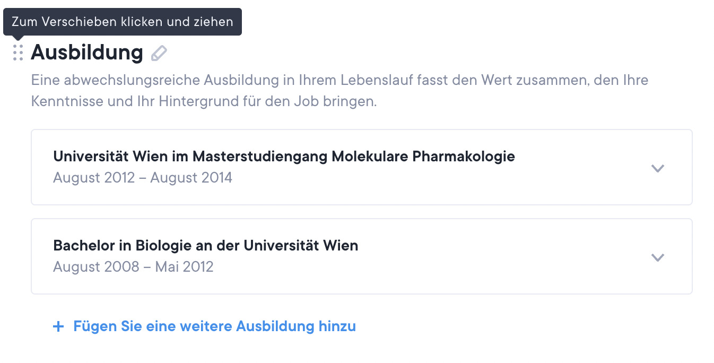Click the plus icon to add education
Viewport: 714px width, 363px height.
pos(58,326)
